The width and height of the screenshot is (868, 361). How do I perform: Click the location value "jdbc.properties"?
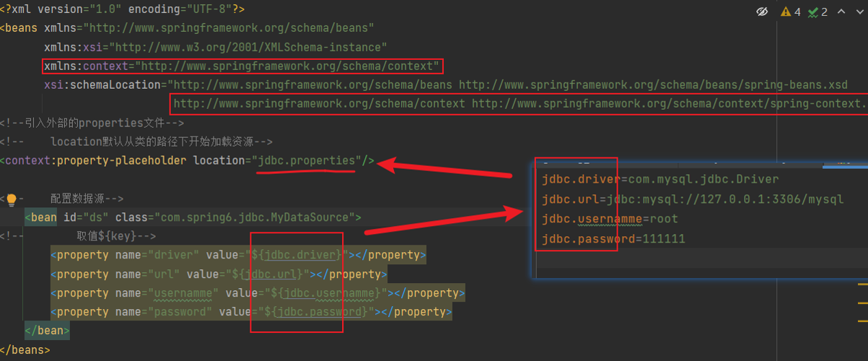tap(307, 160)
